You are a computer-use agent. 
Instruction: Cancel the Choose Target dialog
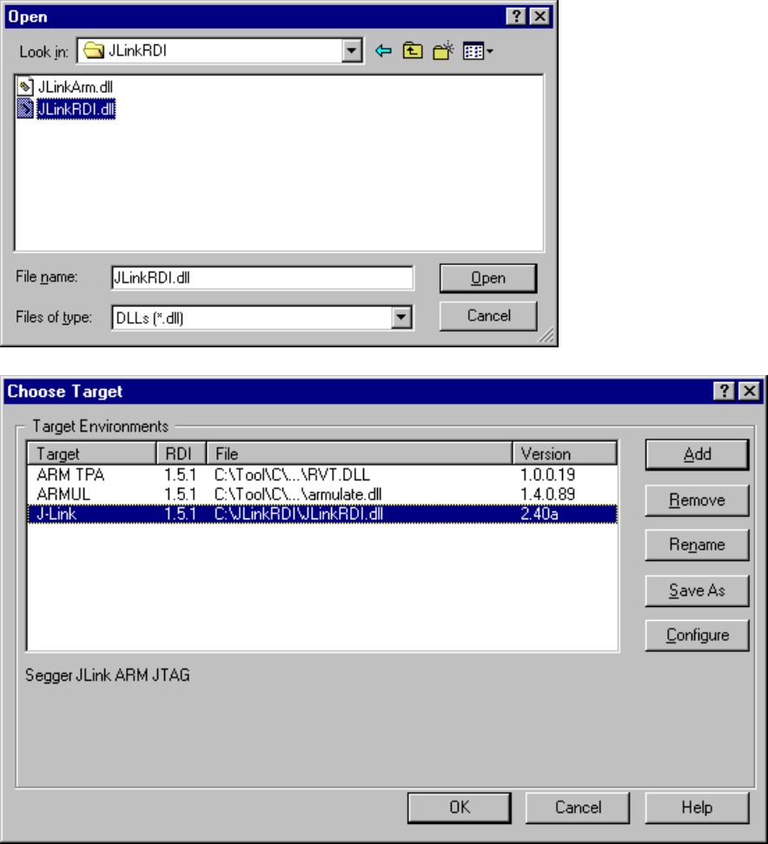click(x=578, y=808)
